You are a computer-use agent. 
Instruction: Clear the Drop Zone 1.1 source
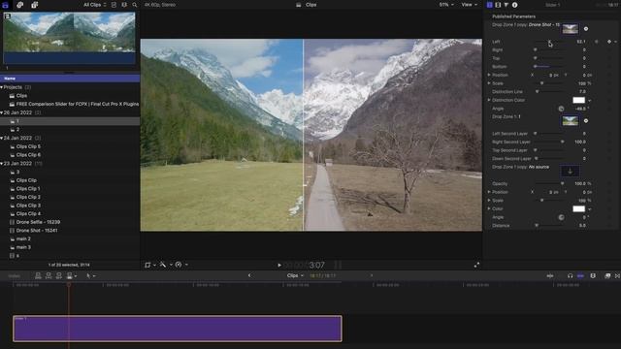(x=586, y=120)
